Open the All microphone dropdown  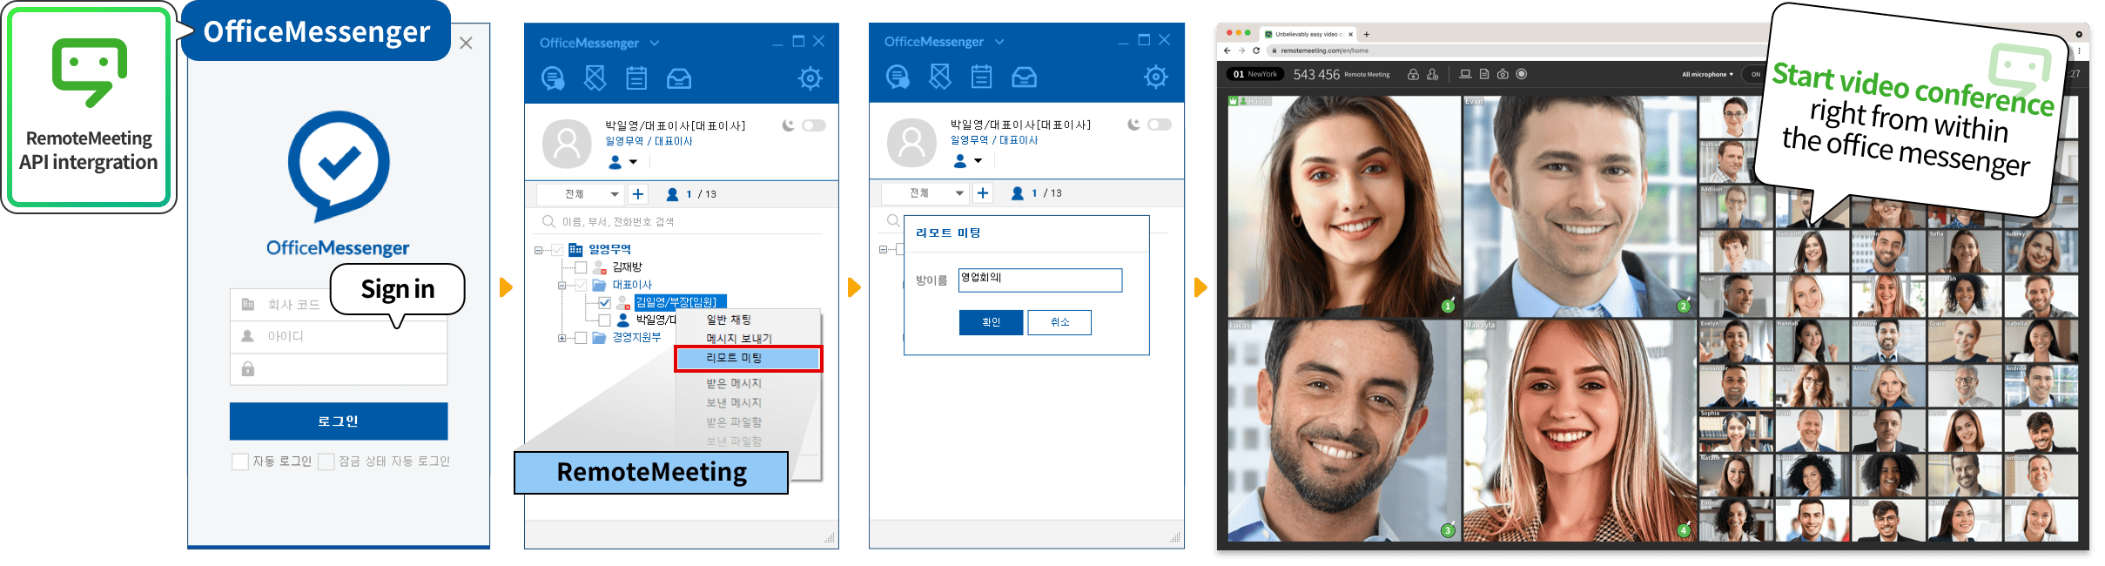click(1707, 75)
